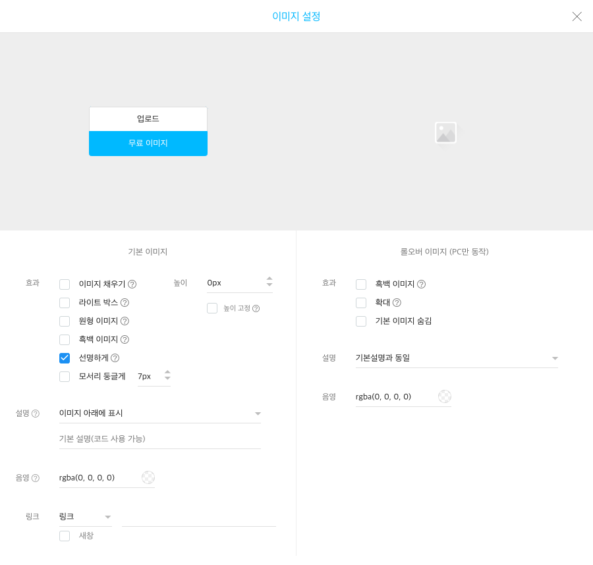Screen dimensions: 593x565
Task: Enable 기본 이미지 숨김 checkbox
Action: 361,321
